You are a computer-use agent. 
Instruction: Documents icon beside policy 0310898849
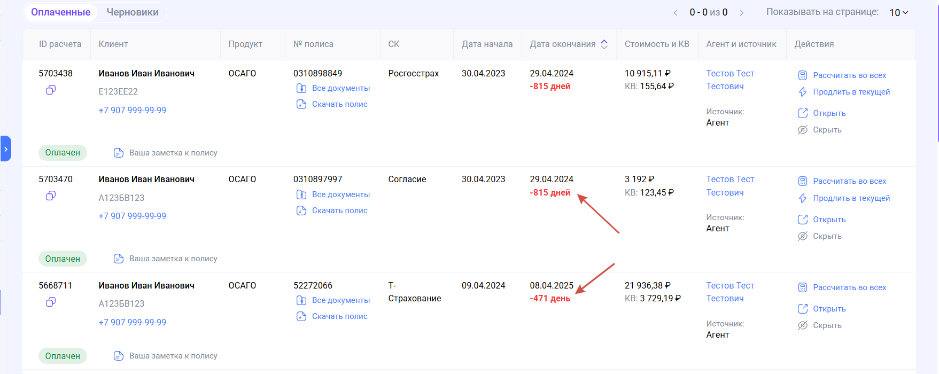pyautogui.click(x=301, y=88)
